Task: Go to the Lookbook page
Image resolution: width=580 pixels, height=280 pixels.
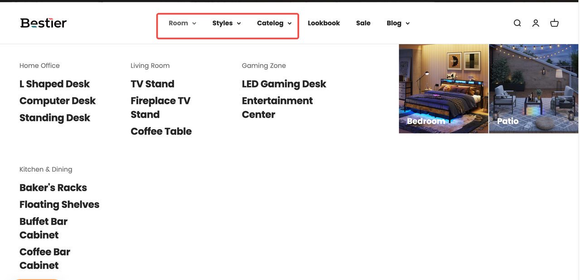Action: tap(324, 23)
